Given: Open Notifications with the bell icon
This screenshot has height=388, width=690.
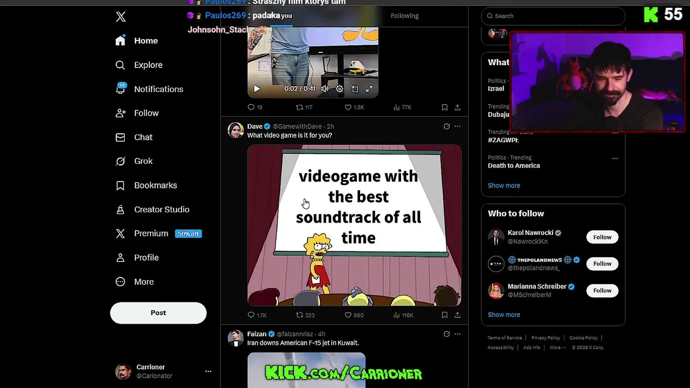Looking at the screenshot, I should coord(149,89).
